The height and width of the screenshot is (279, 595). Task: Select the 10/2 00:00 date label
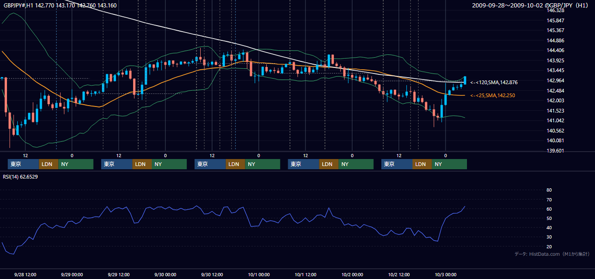point(352,274)
